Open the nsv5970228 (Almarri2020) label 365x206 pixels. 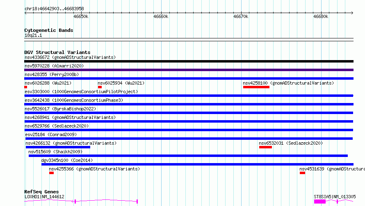(54, 66)
